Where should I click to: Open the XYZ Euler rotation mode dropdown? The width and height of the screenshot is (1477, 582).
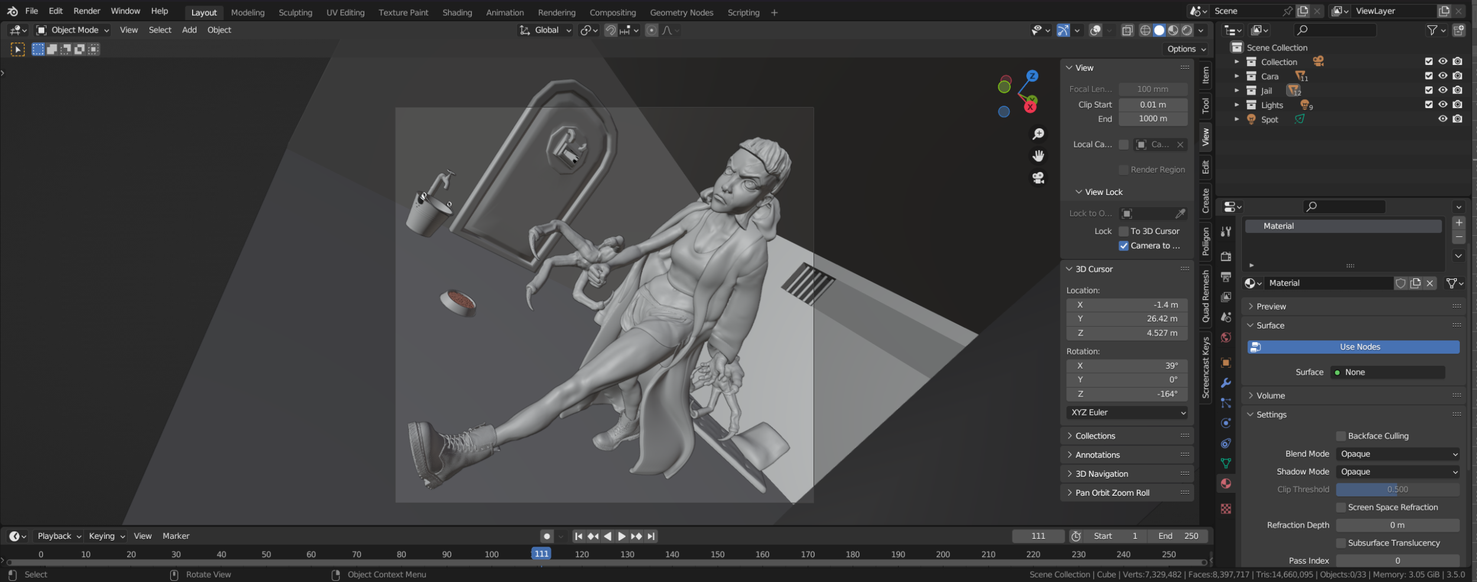coord(1127,412)
